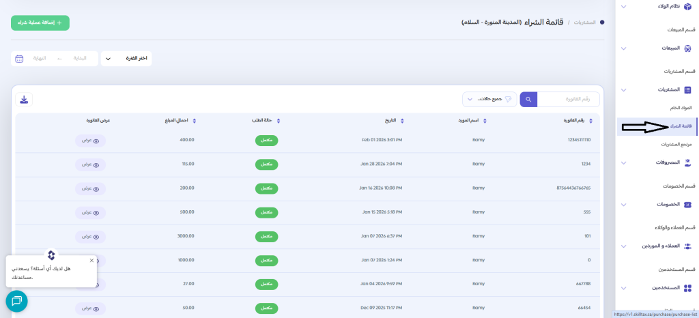Click the المصروفات sidebar icon

pos(687,162)
